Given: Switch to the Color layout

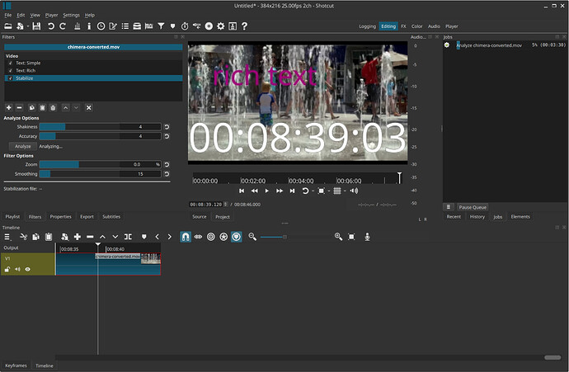Looking at the screenshot, I should coord(416,26).
